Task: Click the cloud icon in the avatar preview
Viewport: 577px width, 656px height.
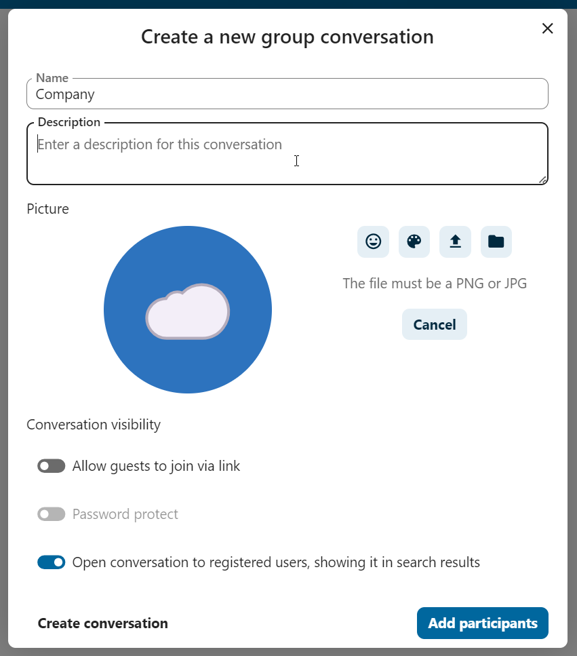Action: tap(188, 311)
